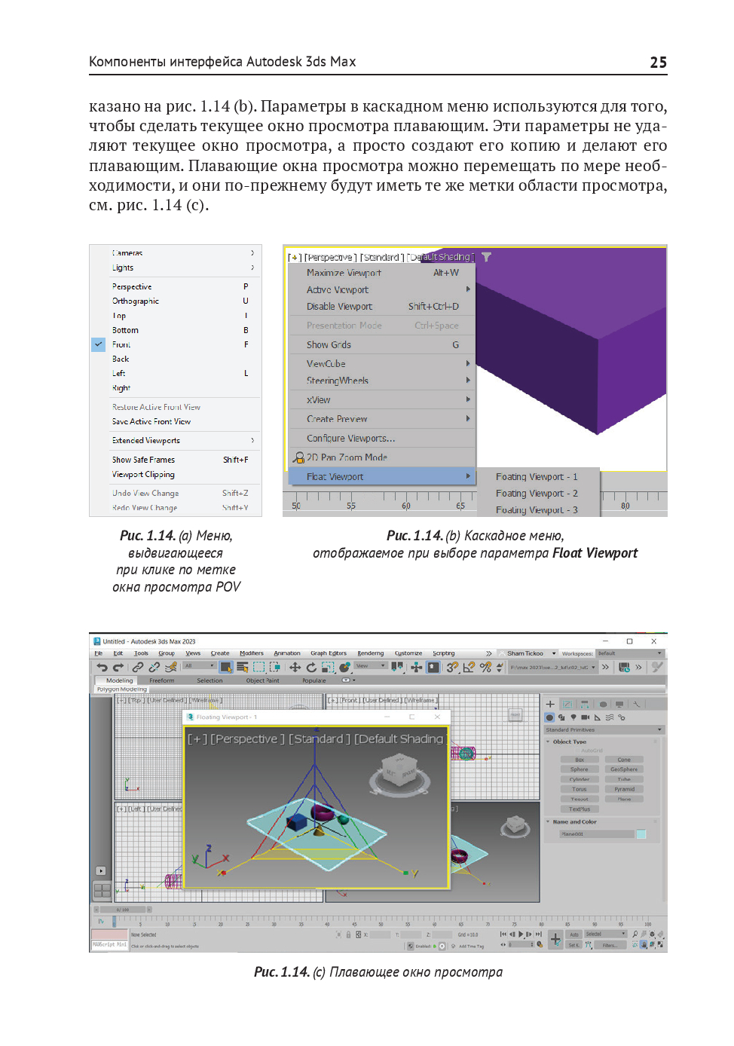Click the Sphere primitive button
The height and width of the screenshot is (1046, 734).
point(580,769)
